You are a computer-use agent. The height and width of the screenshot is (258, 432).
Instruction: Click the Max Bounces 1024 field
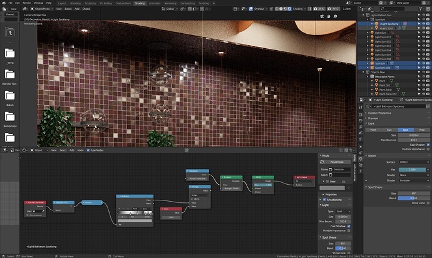[414, 140]
